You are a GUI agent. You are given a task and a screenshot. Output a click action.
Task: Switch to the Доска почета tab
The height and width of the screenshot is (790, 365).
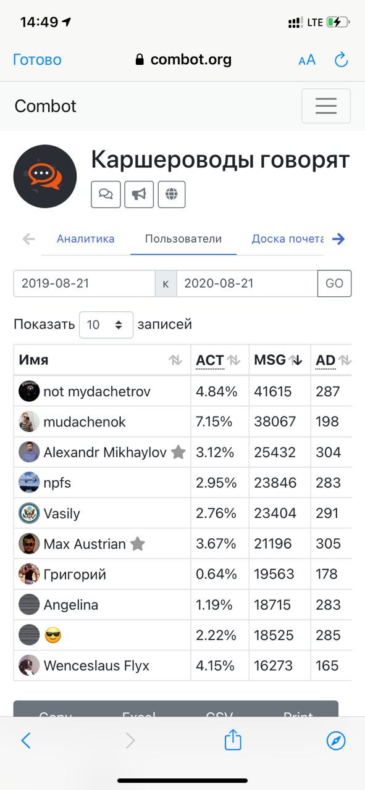[288, 239]
